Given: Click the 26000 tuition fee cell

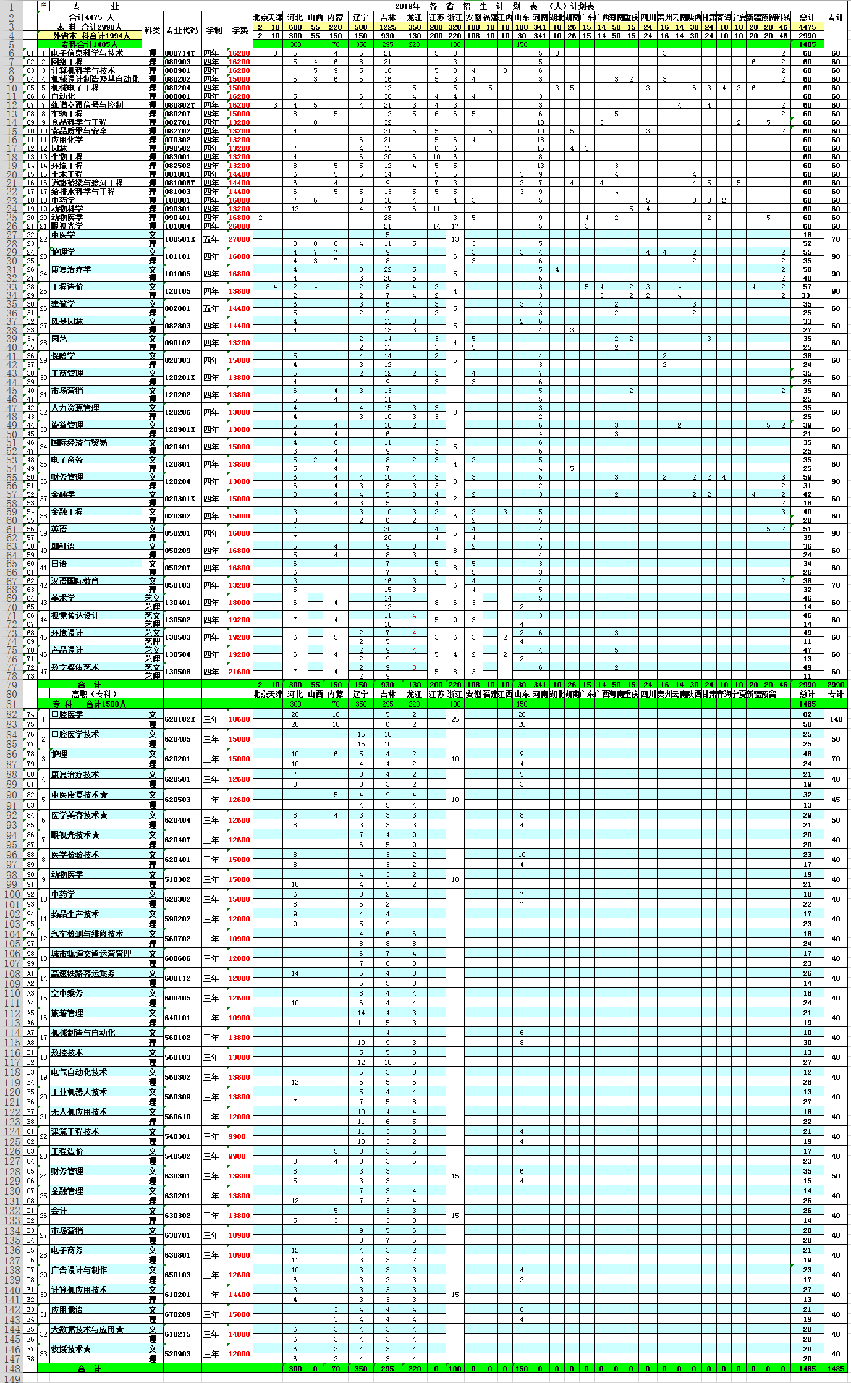Looking at the screenshot, I should 240,226.
